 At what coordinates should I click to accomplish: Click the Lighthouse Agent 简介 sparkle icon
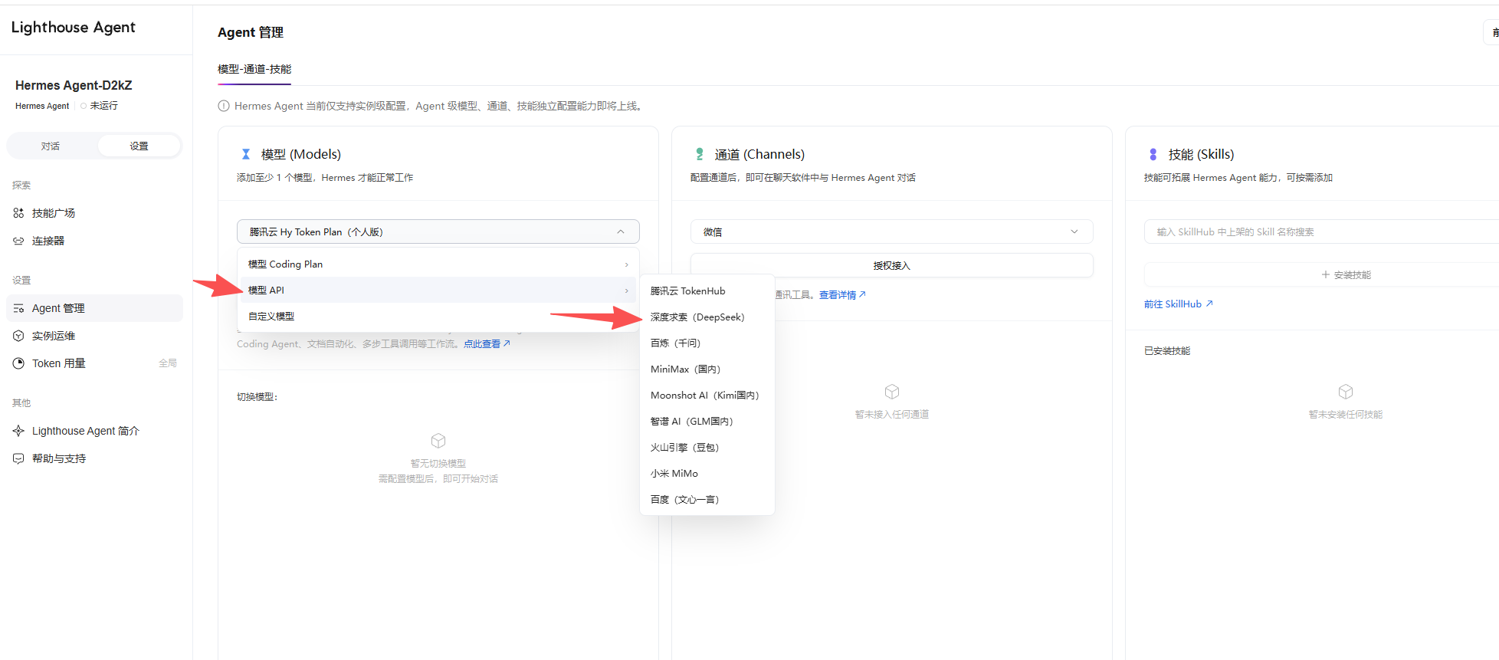(x=18, y=431)
